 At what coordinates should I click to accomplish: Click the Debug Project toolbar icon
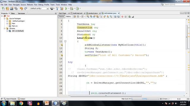(72, 9)
